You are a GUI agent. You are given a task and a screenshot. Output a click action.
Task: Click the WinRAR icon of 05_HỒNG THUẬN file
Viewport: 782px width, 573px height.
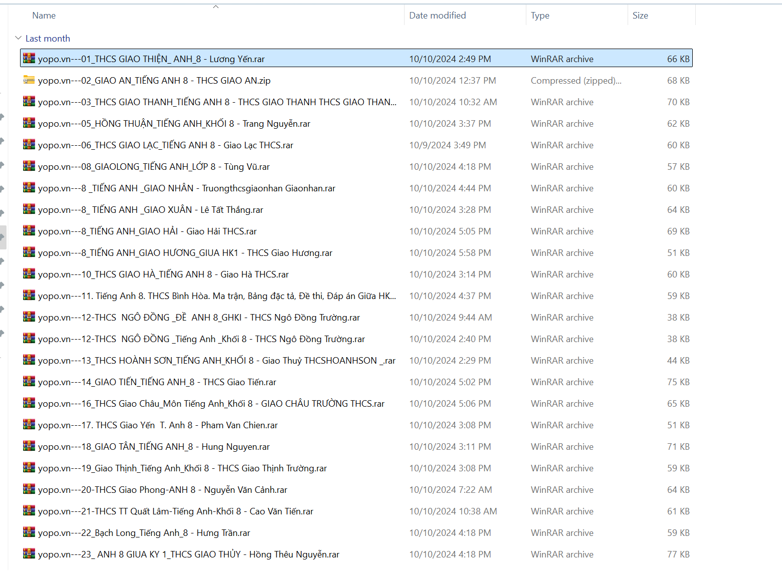(x=29, y=123)
